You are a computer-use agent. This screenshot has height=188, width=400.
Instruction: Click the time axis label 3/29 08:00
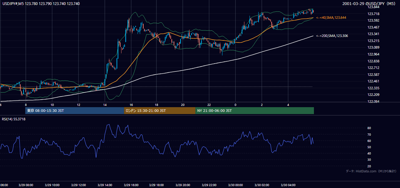coord(26,185)
